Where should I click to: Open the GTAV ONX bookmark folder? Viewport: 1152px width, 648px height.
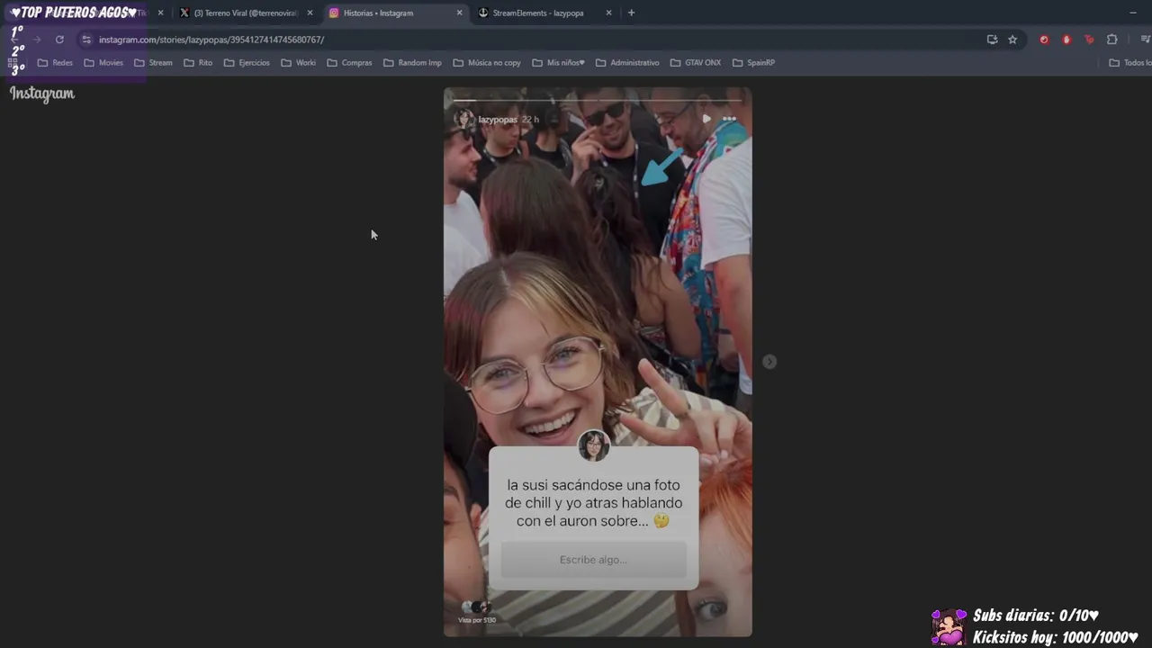(696, 63)
